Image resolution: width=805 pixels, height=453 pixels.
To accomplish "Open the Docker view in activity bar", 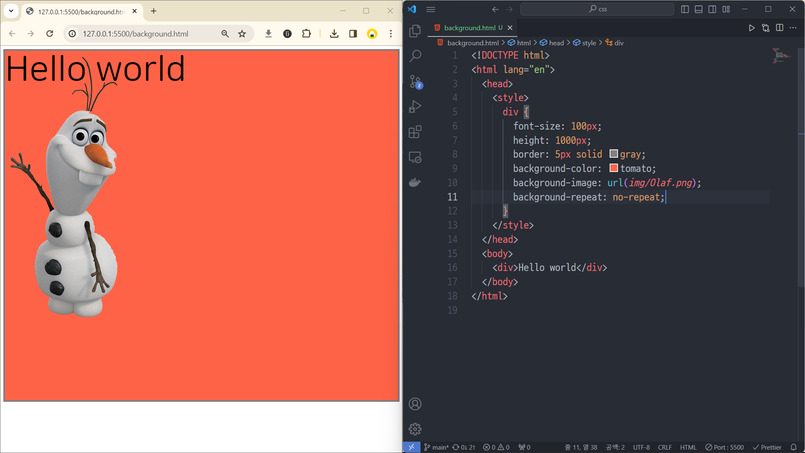I will pos(415,182).
